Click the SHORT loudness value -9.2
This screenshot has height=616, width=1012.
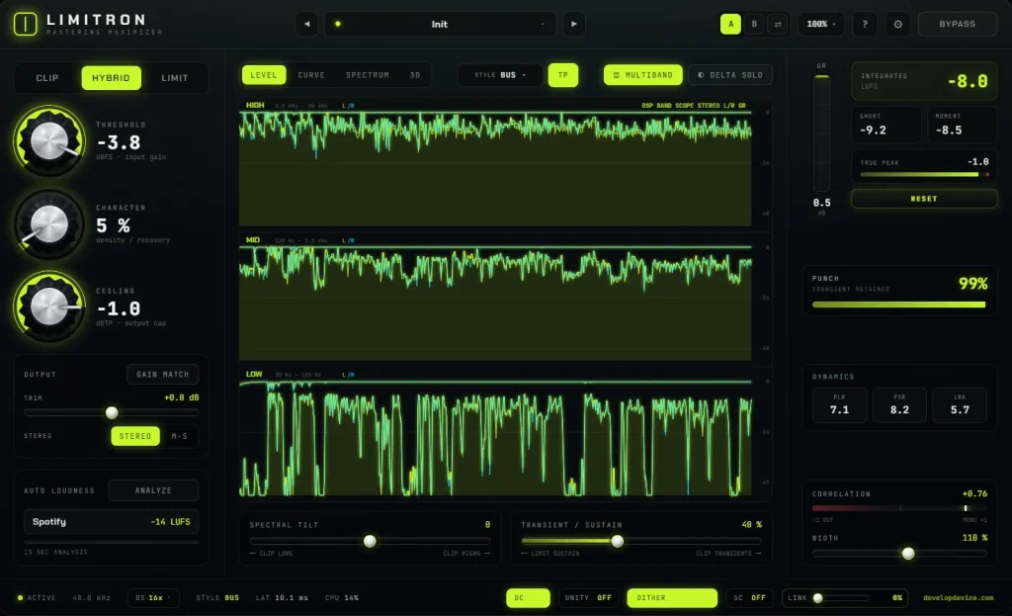[873, 130]
